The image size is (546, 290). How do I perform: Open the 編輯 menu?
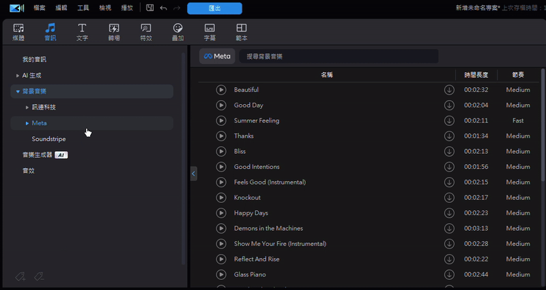coord(61,8)
